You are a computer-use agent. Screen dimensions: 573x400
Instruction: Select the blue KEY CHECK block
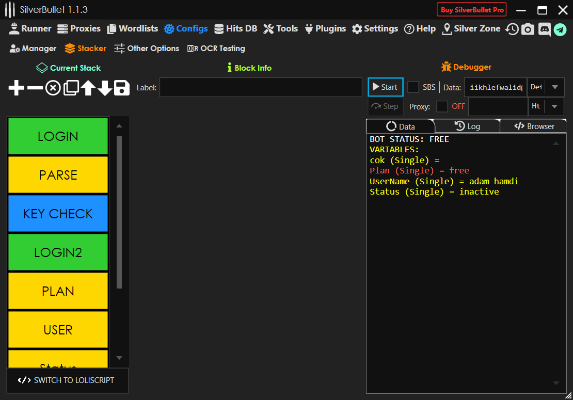[x=58, y=214]
